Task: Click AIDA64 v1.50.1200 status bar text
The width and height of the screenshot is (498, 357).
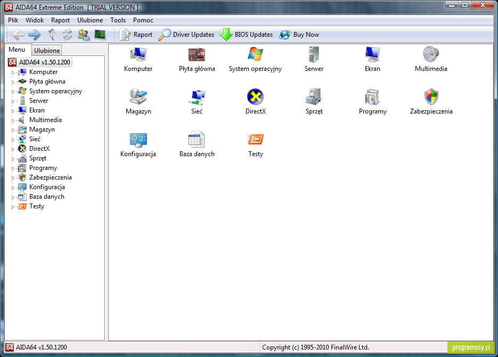Action: tap(42, 347)
